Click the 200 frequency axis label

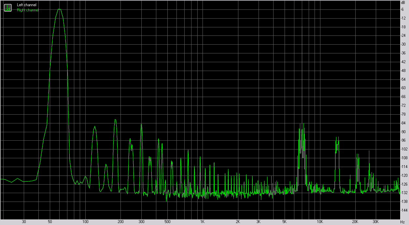click(120, 222)
